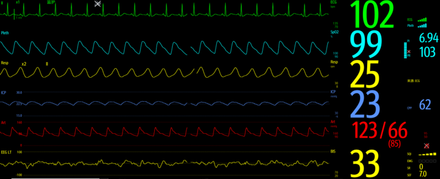This screenshot has height=179, width=440.
Task: Select the CPP value 62
Action: click(425, 104)
